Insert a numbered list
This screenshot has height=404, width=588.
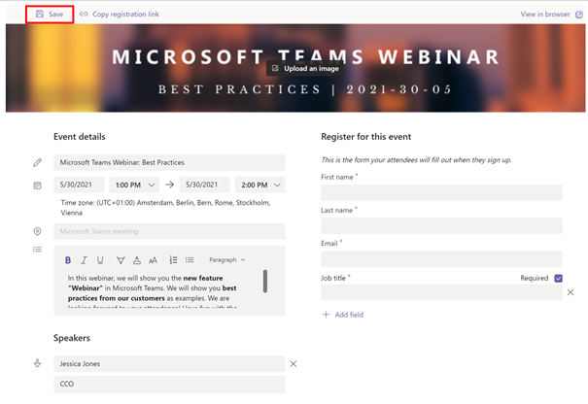[x=174, y=260]
